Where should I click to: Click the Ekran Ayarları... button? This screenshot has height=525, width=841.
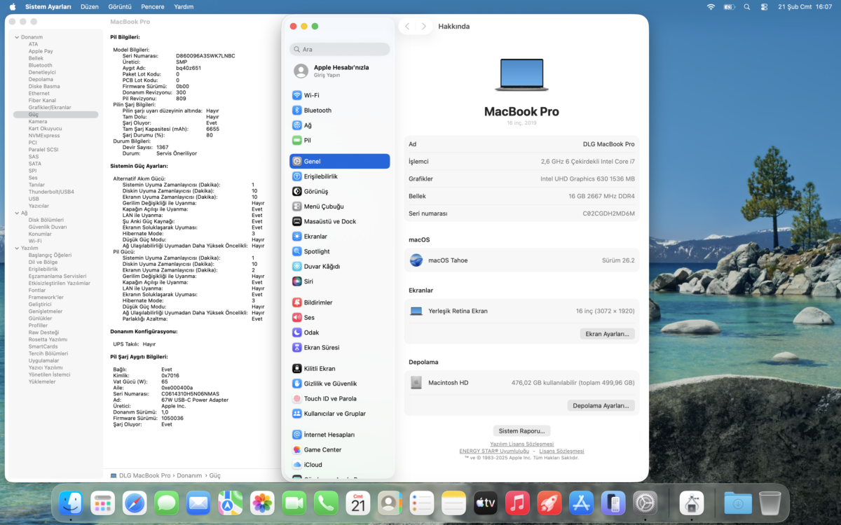(607, 334)
